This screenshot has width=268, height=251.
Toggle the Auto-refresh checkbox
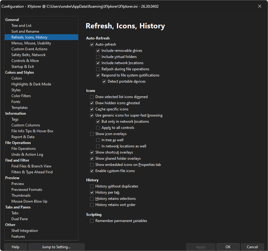92,44
